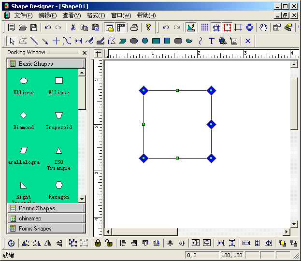301x261 pixels.
Task: Toggle the red-cornered snap frame button
Action: click(x=227, y=28)
